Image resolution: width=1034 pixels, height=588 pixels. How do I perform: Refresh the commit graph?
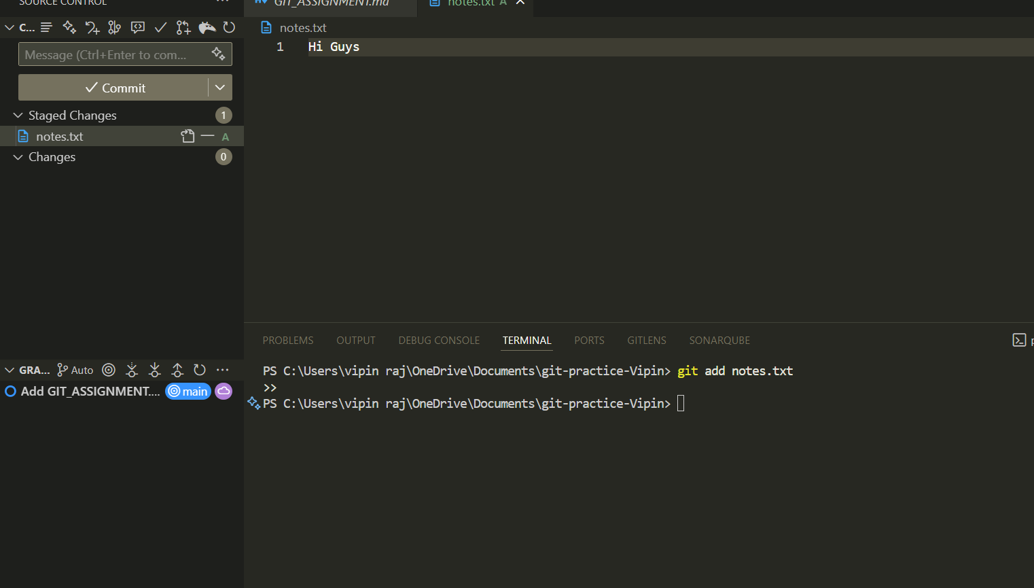(200, 370)
